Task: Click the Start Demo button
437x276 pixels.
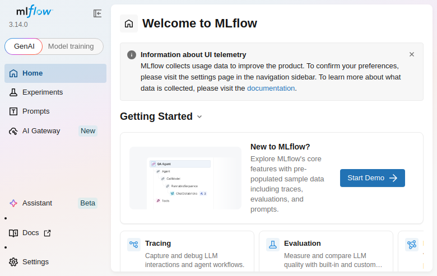Action: [373, 178]
